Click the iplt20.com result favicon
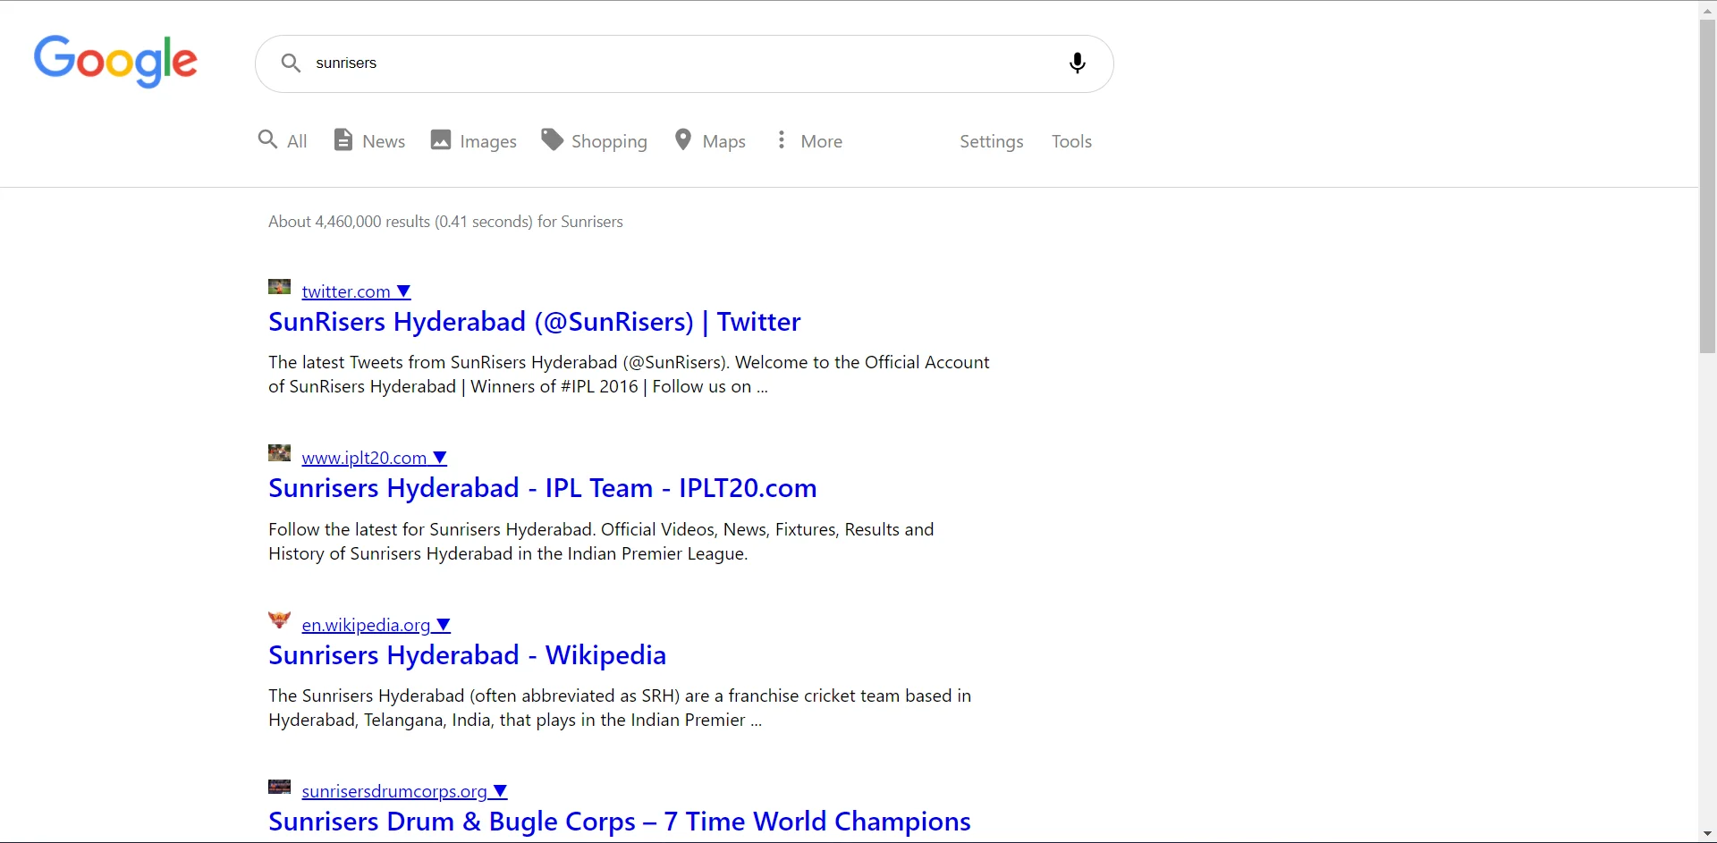Screen dimensions: 1717x843 279,453
